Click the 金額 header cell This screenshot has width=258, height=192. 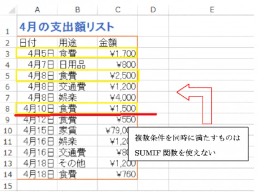118,42
